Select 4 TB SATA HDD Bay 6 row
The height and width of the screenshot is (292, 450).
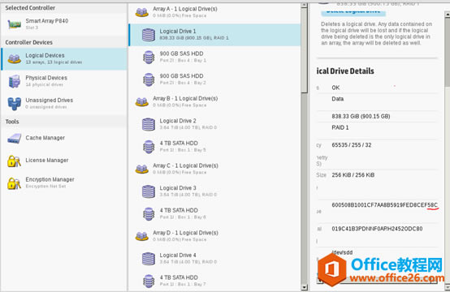[214, 214]
